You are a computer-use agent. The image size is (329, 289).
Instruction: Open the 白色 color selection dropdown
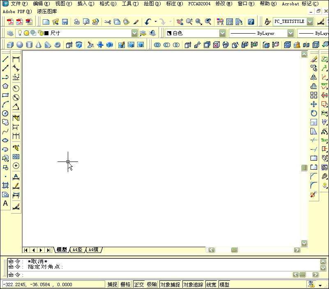[222, 33]
